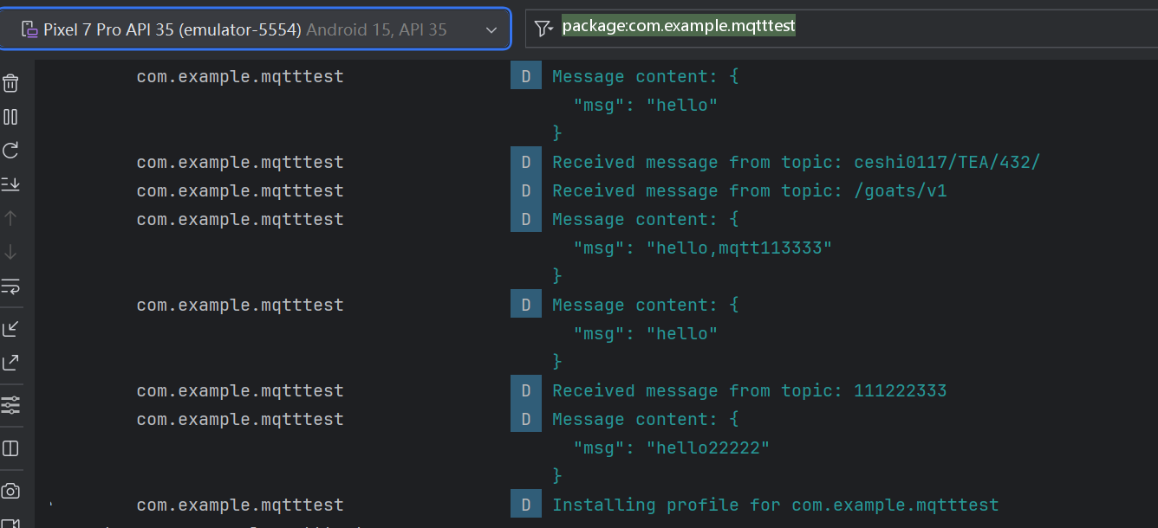Click the split panels icon
1158x528 pixels.
(x=10, y=448)
